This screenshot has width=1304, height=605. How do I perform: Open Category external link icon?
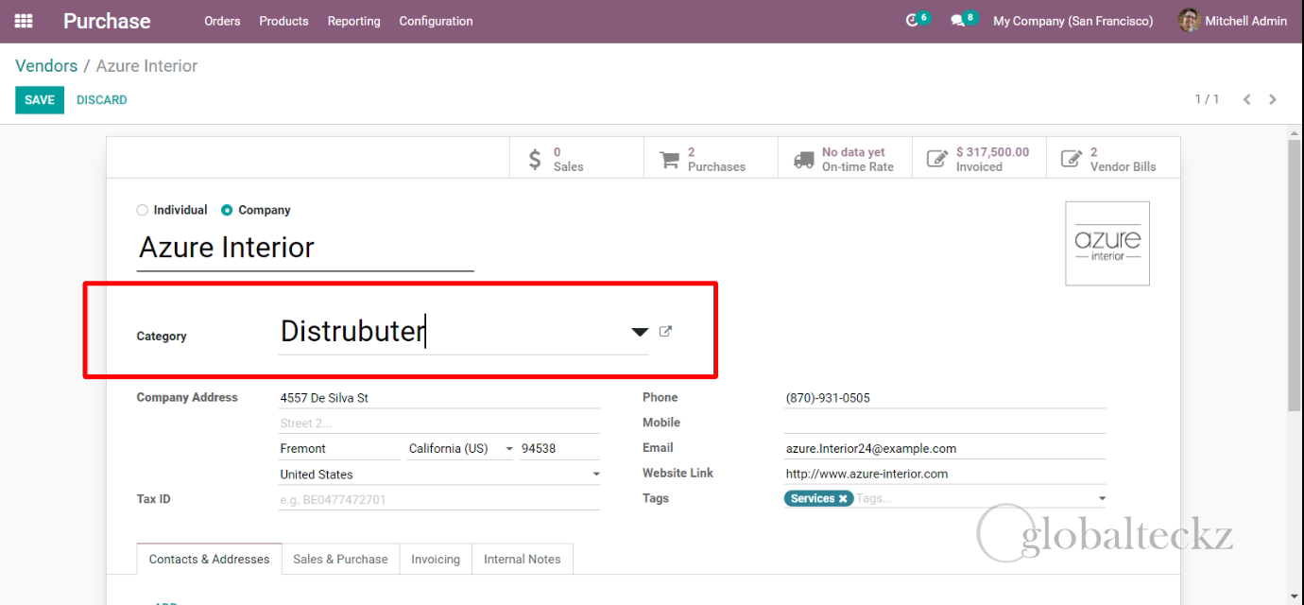[665, 332]
